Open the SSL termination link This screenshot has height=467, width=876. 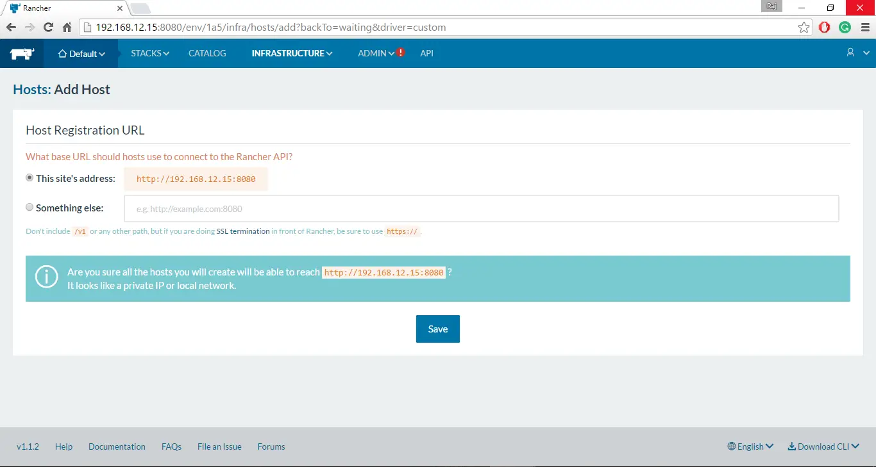(243, 231)
